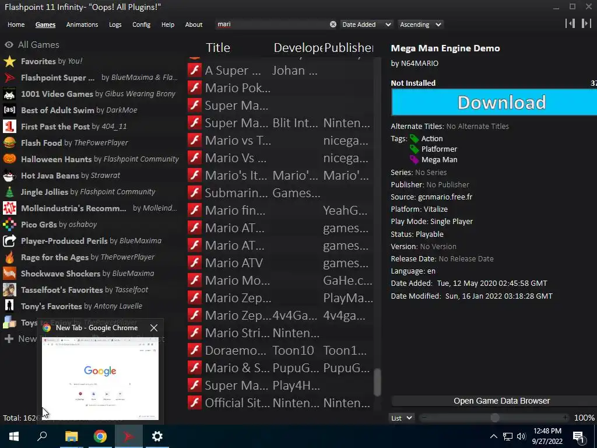Open the clock showing 12:48 PM
Image resolution: width=597 pixels, height=448 pixels.
pos(547,436)
